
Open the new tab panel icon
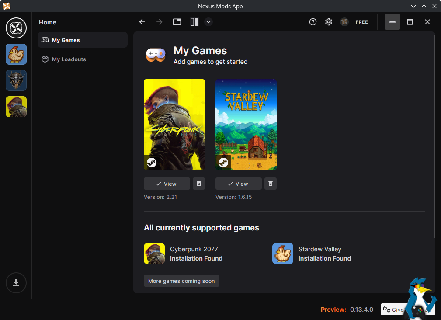[177, 22]
